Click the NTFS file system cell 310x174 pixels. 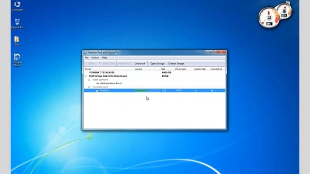[x=179, y=90]
